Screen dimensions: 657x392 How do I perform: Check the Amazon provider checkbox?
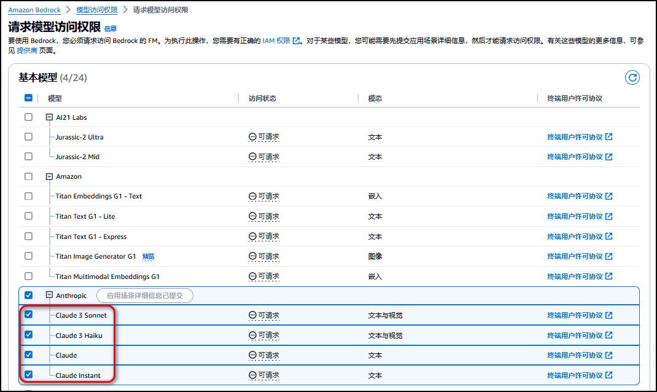click(x=28, y=176)
